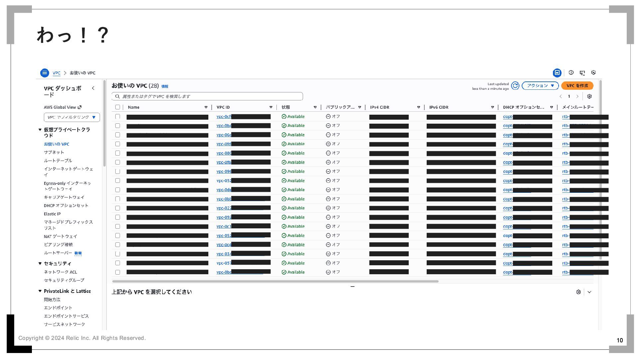Open the CloudShell icon in header
The image size is (638, 359).
pos(582,72)
